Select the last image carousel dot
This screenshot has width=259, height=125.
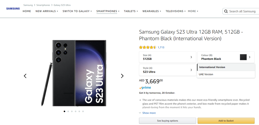83,111
